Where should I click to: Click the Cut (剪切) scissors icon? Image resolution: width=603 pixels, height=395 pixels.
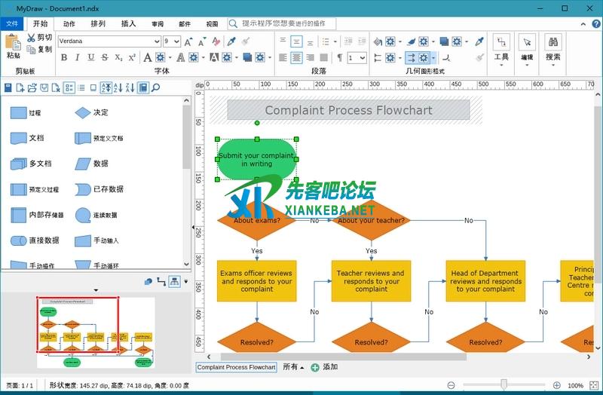[x=31, y=37]
